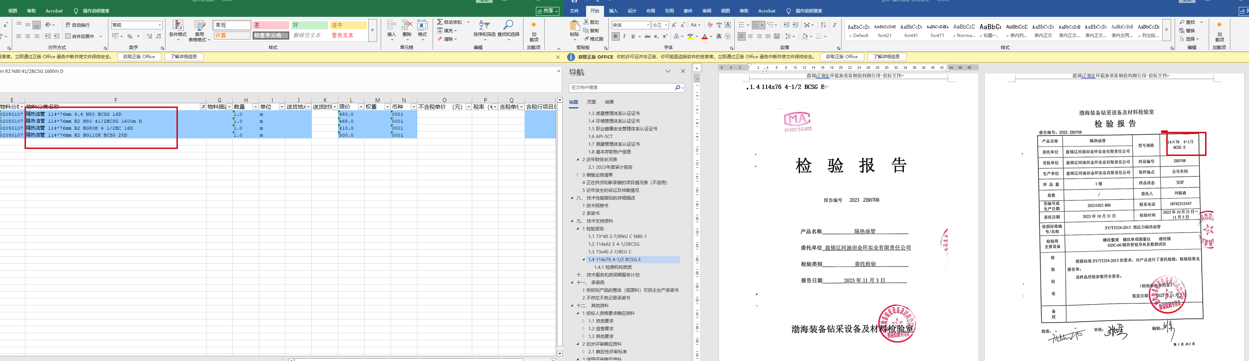Open Word 审阅 tab
1249x361 pixels.
707,11
